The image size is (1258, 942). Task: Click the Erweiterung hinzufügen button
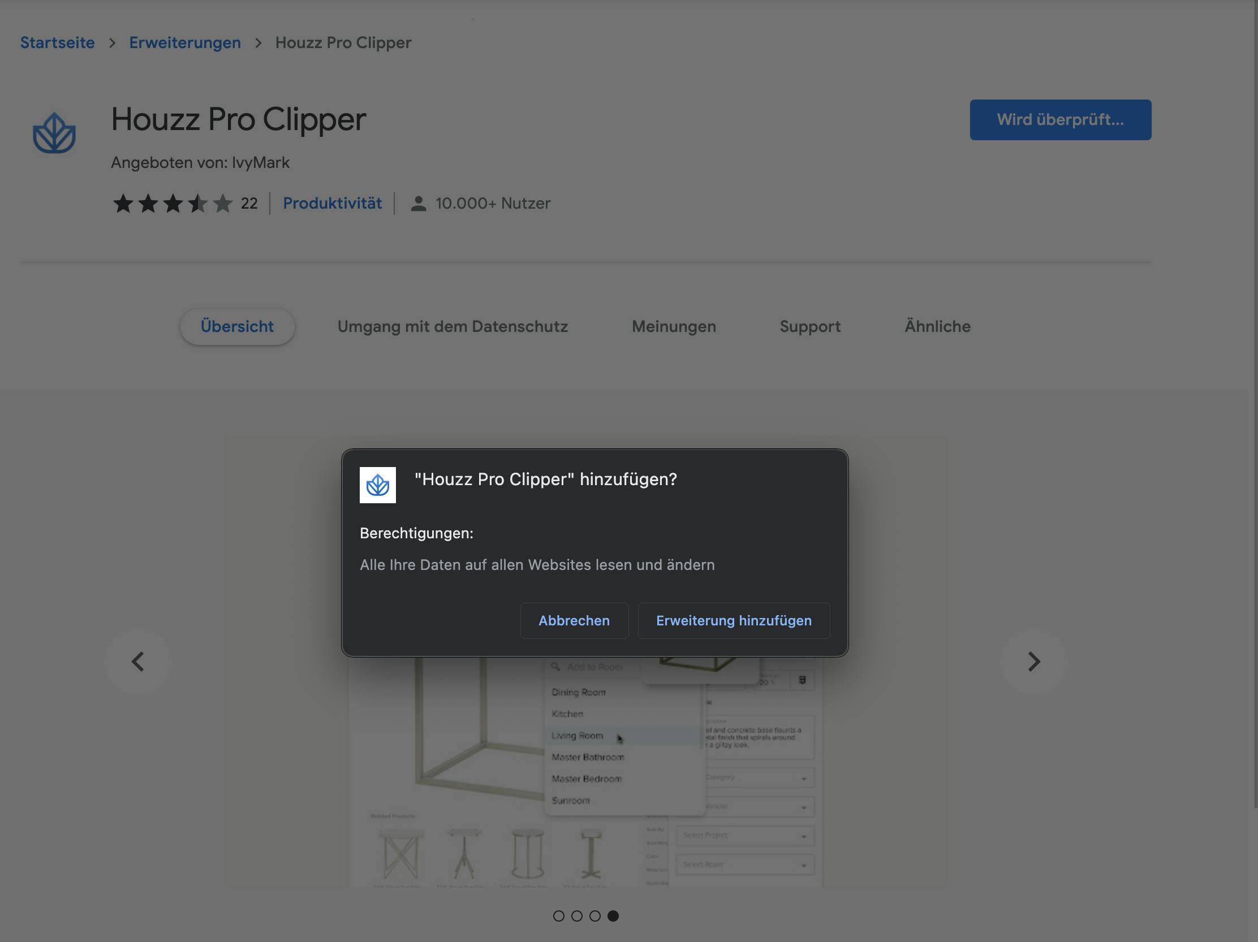(x=734, y=621)
